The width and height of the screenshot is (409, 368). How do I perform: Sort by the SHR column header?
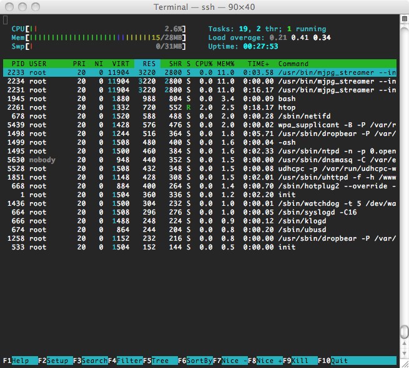175,64
